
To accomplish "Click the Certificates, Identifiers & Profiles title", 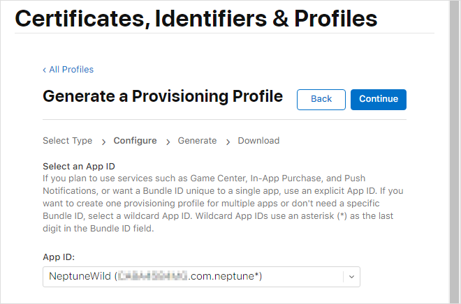I will pos(196,18).
